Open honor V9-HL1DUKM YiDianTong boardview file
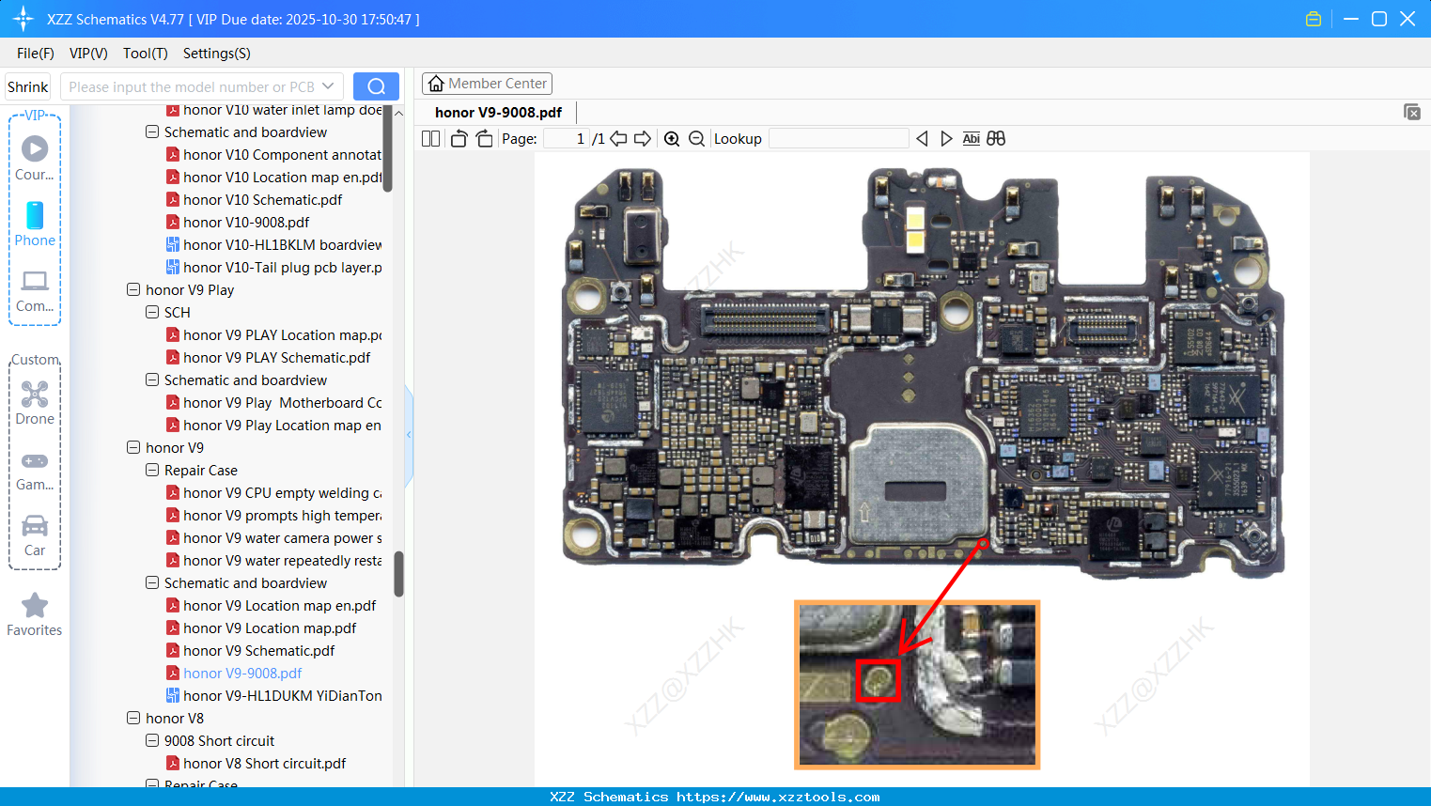 pos(274,696)
